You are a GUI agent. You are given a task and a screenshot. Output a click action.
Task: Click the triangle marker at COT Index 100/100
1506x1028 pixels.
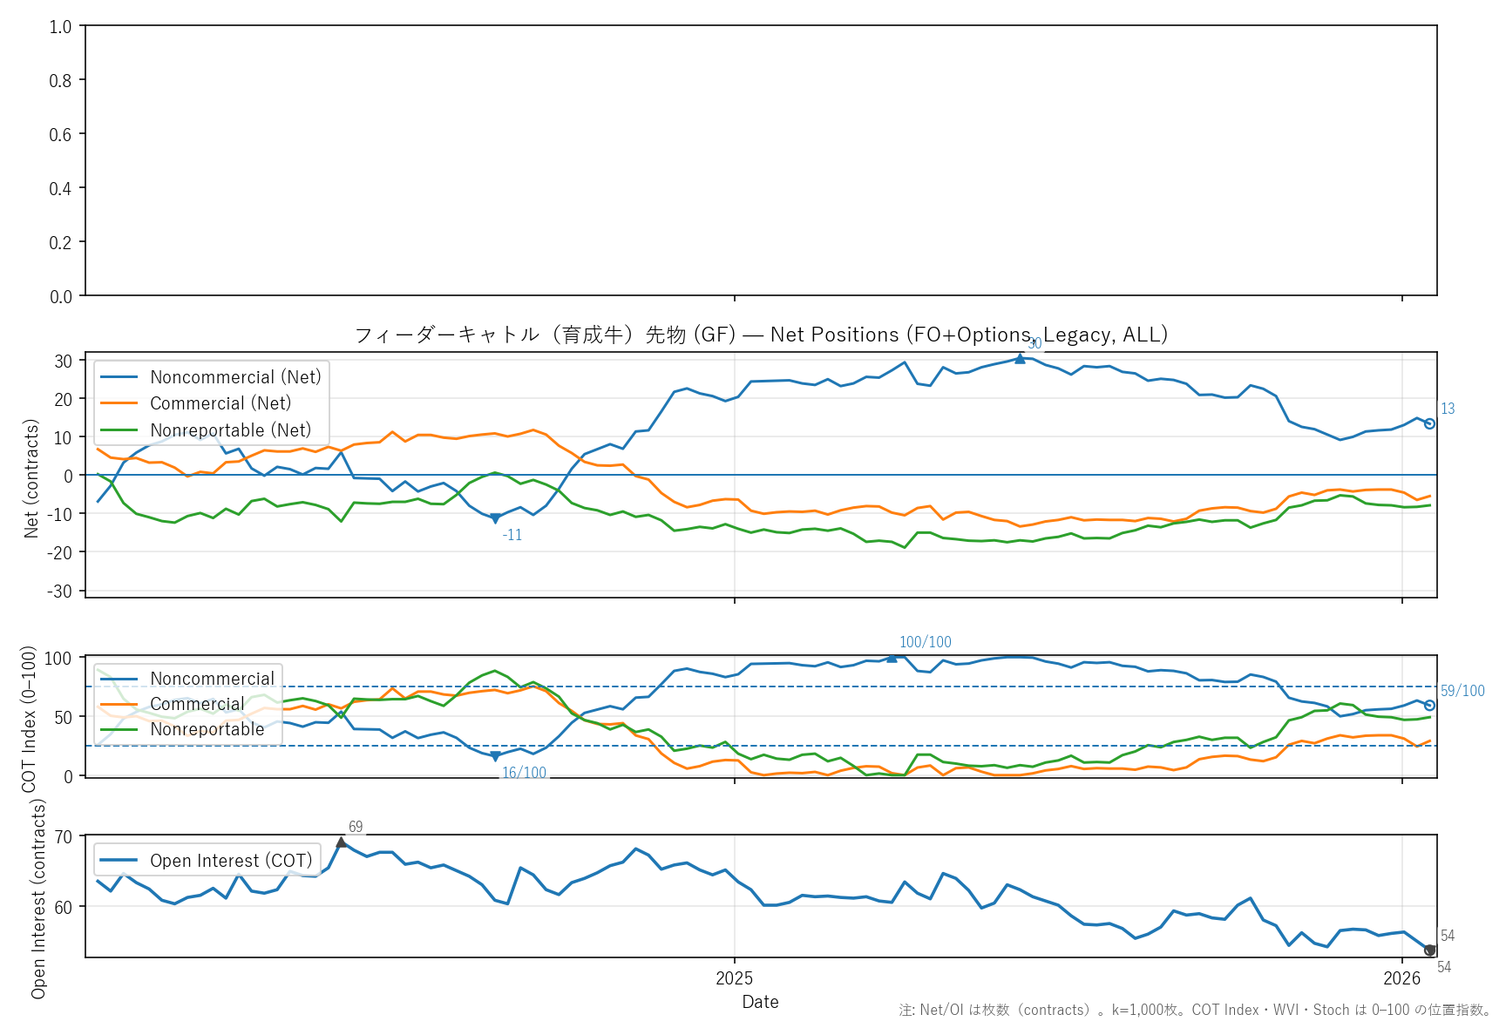pyautogui.click(x=892, y=657)
